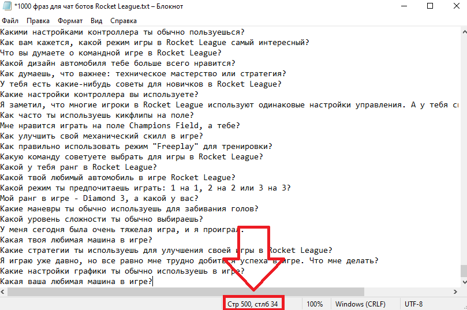The width and height of the screenshot is (467, 310).
Task: Click the line 'Какие маневры ты обычно используешь'
Action: point(129,209)
